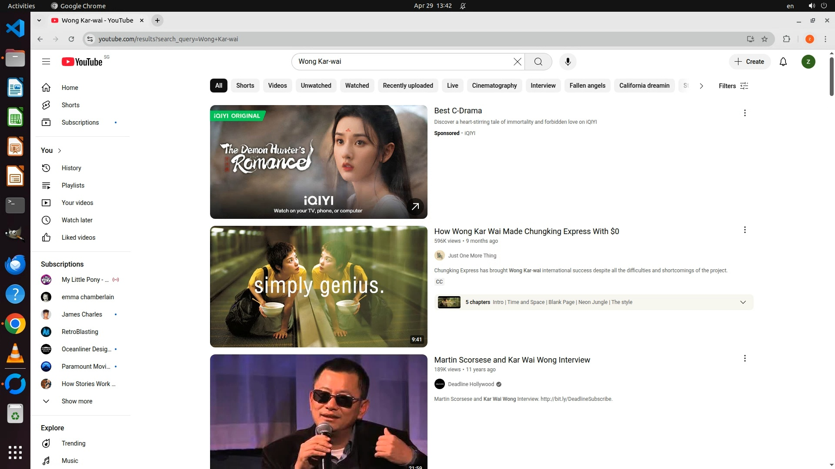Open the simply genius video thumbnail

click(318, 287)
